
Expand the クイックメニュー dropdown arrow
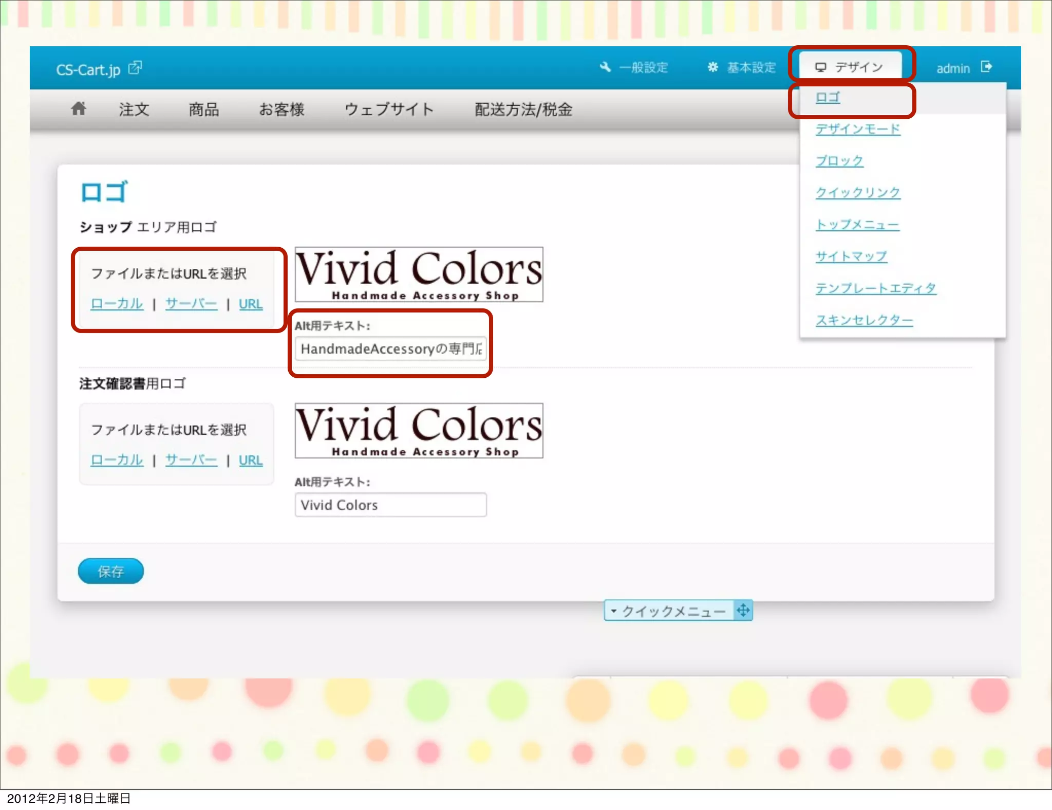(x=613, y=611)
